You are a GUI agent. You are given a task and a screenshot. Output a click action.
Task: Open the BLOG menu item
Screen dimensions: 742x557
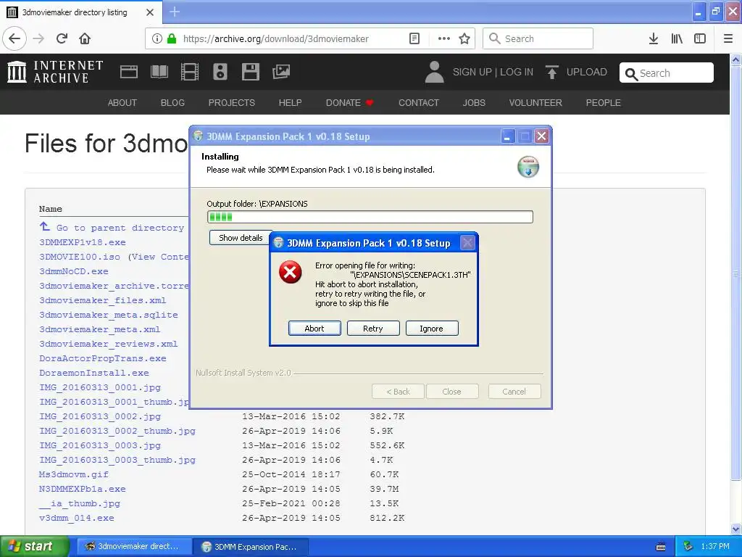[x=172, y=103]
